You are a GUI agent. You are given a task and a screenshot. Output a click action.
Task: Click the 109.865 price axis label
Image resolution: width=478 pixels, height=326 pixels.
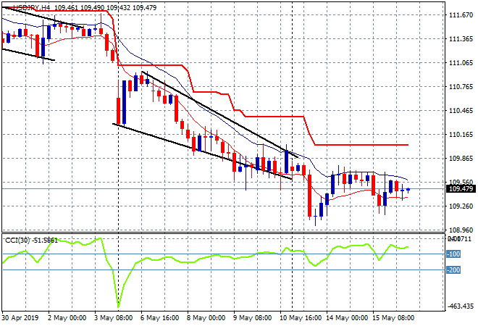[461, 158]
